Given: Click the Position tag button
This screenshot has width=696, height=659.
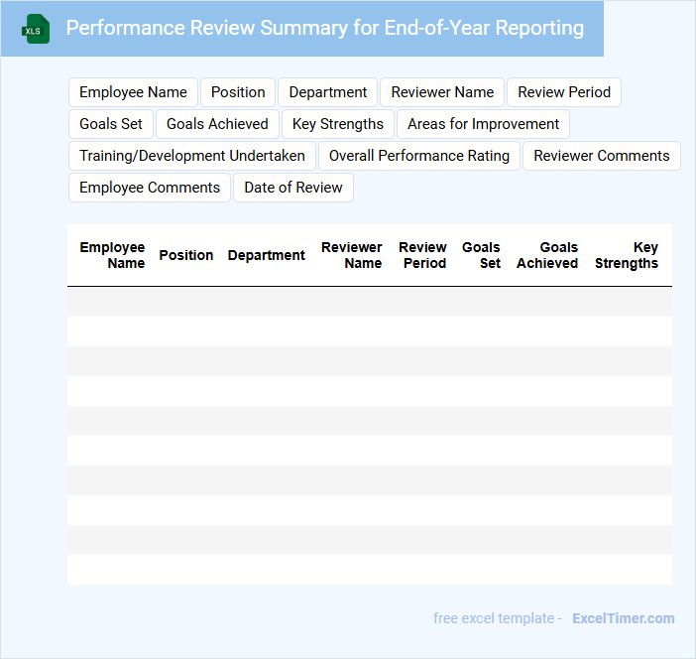Looking at the screenshot, I should 238,92.
